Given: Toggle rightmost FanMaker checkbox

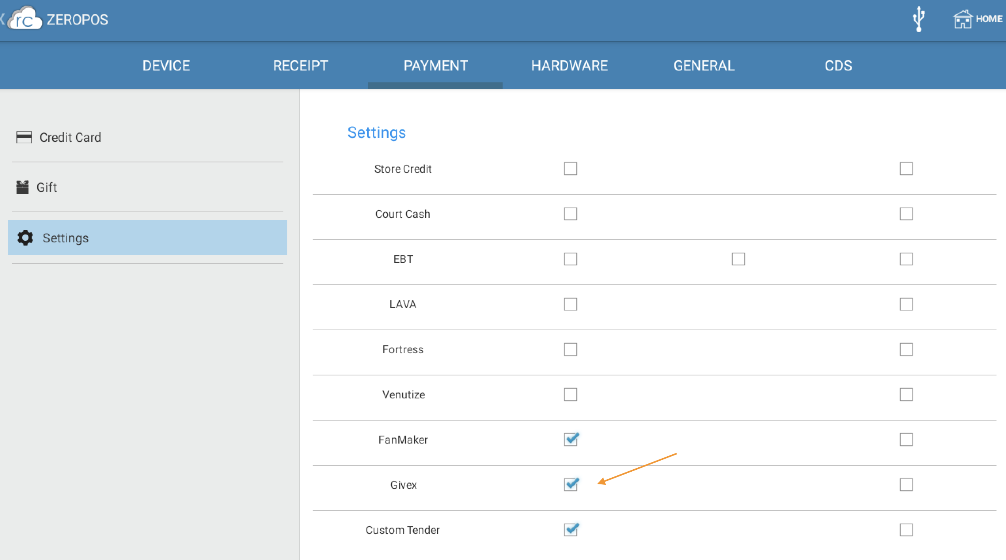Looking at the screenshot, I should tap(906, 440).
